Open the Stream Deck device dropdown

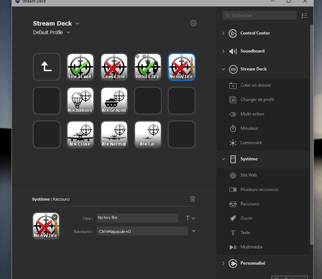(x=78, y=23)
